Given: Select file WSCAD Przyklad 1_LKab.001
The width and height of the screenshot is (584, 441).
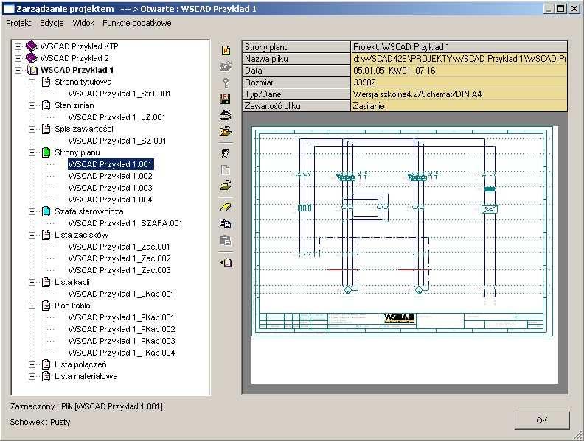Looking at the screenshot, I should pos(121,294).
